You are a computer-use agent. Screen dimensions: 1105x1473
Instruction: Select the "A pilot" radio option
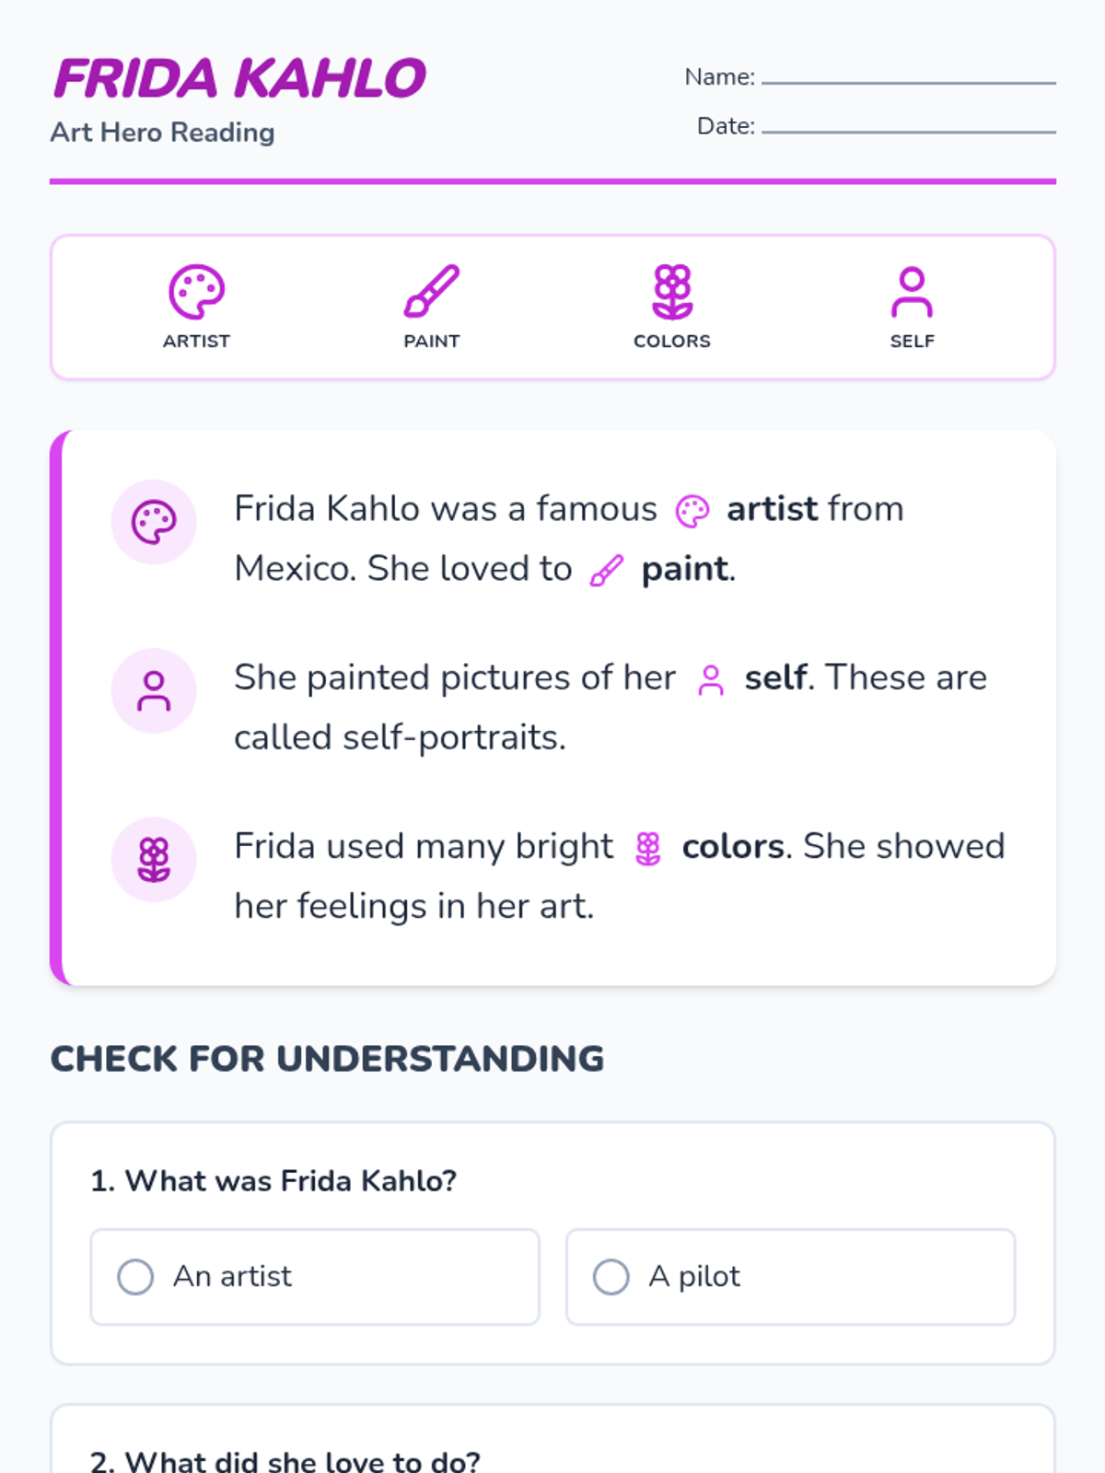611,1277
